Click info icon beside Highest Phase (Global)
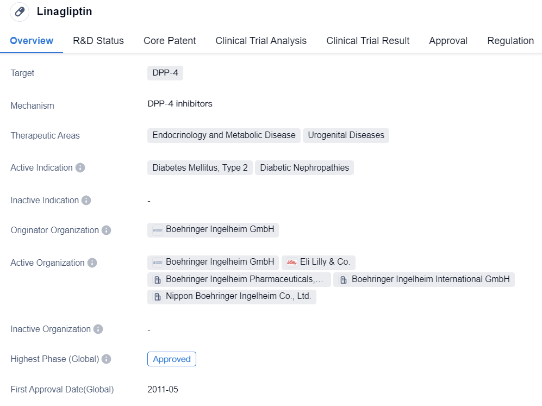Viewport: 542px width, 406px height. coord(107,359)
